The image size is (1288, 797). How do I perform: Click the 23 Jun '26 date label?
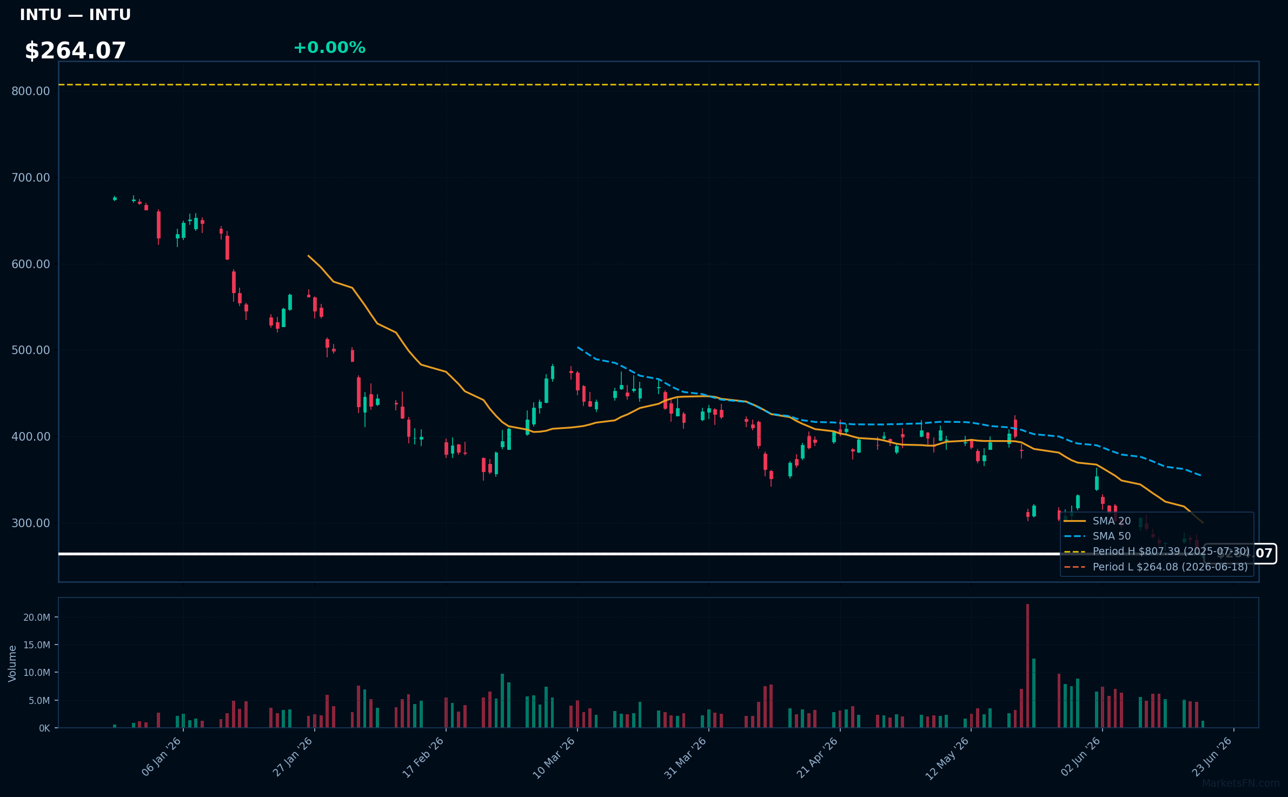tap(1212, 757)
